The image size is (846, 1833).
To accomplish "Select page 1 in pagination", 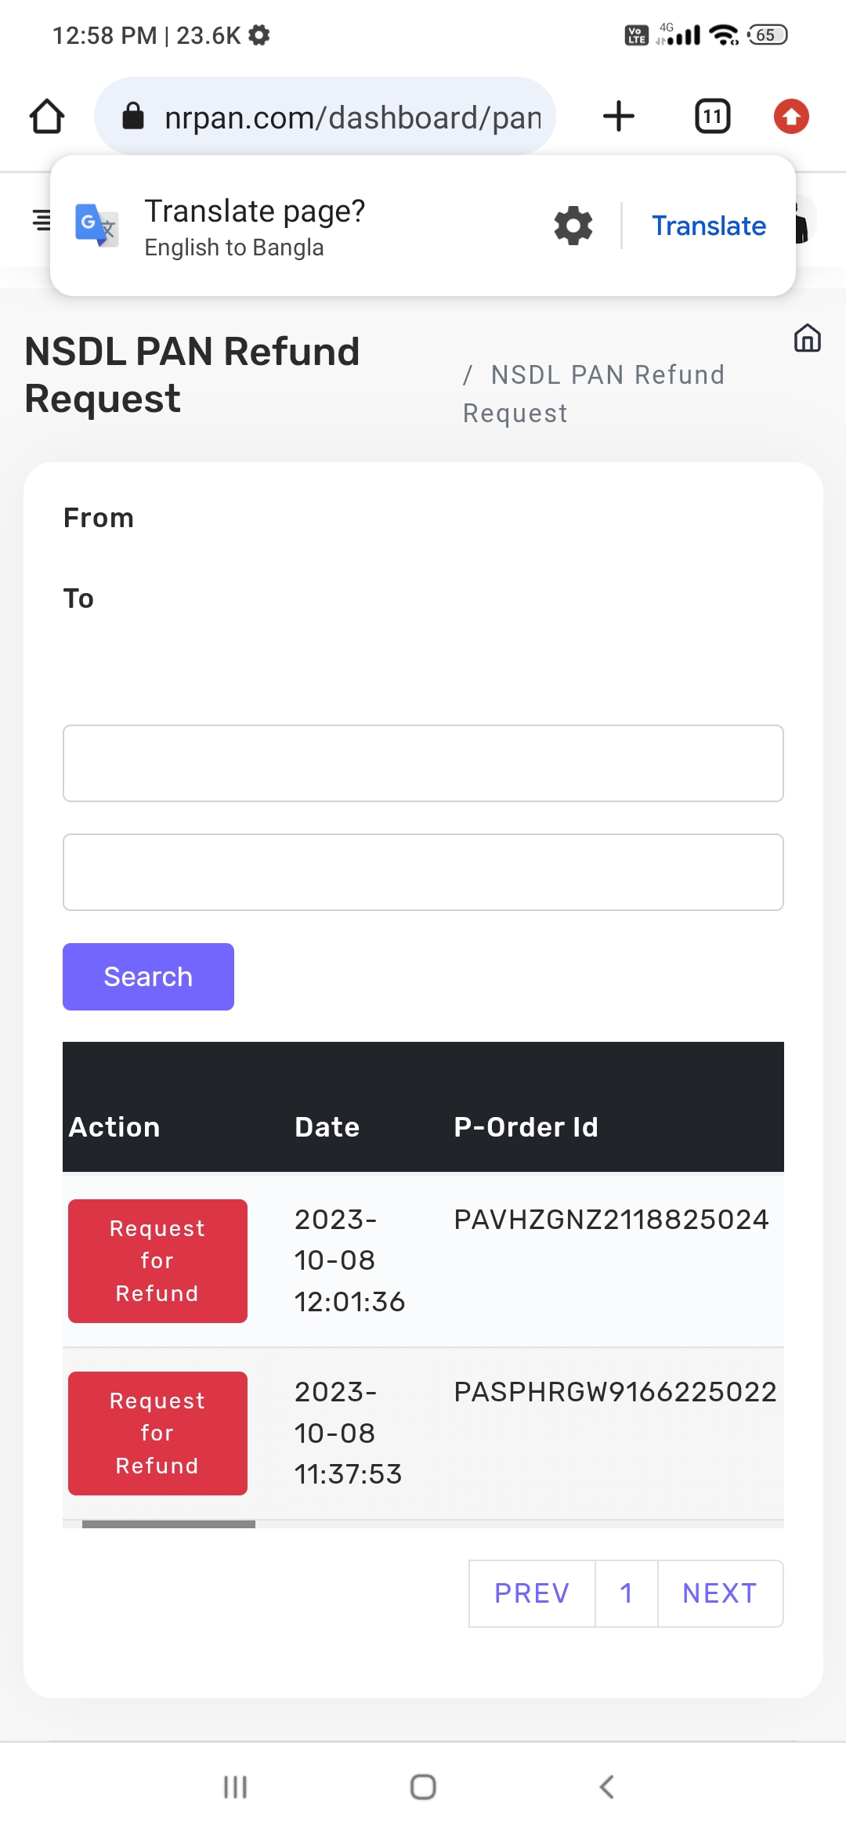I will (x=626, y=1593).
